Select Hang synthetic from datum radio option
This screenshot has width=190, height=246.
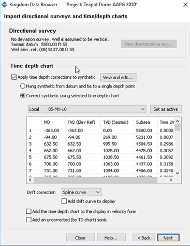click(x=23, y=86)
